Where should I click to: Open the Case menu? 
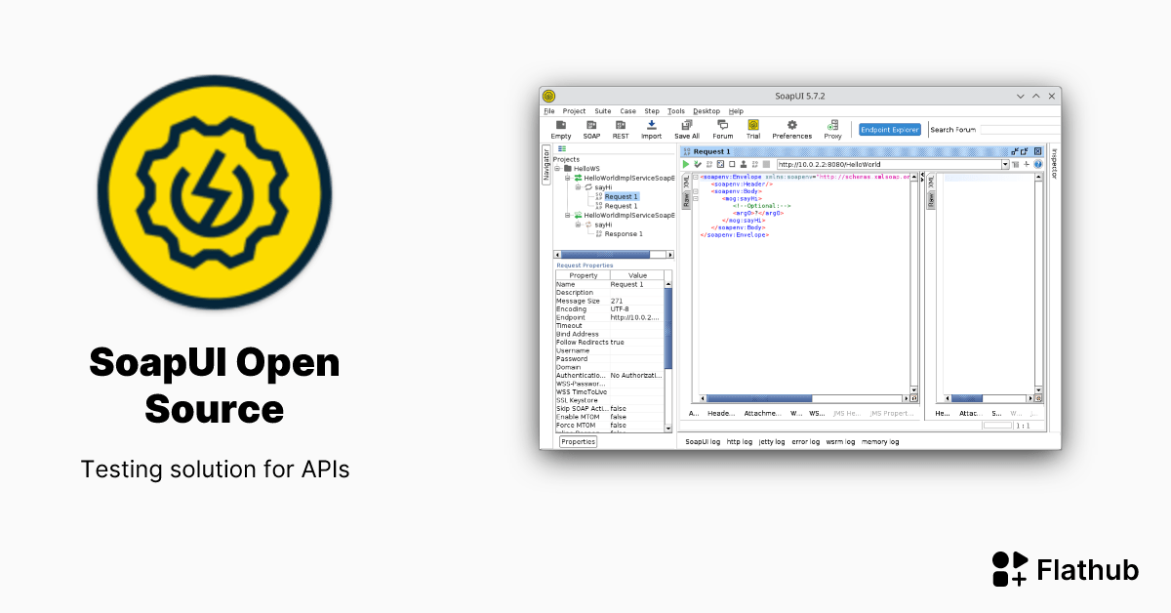pos(627,111)
